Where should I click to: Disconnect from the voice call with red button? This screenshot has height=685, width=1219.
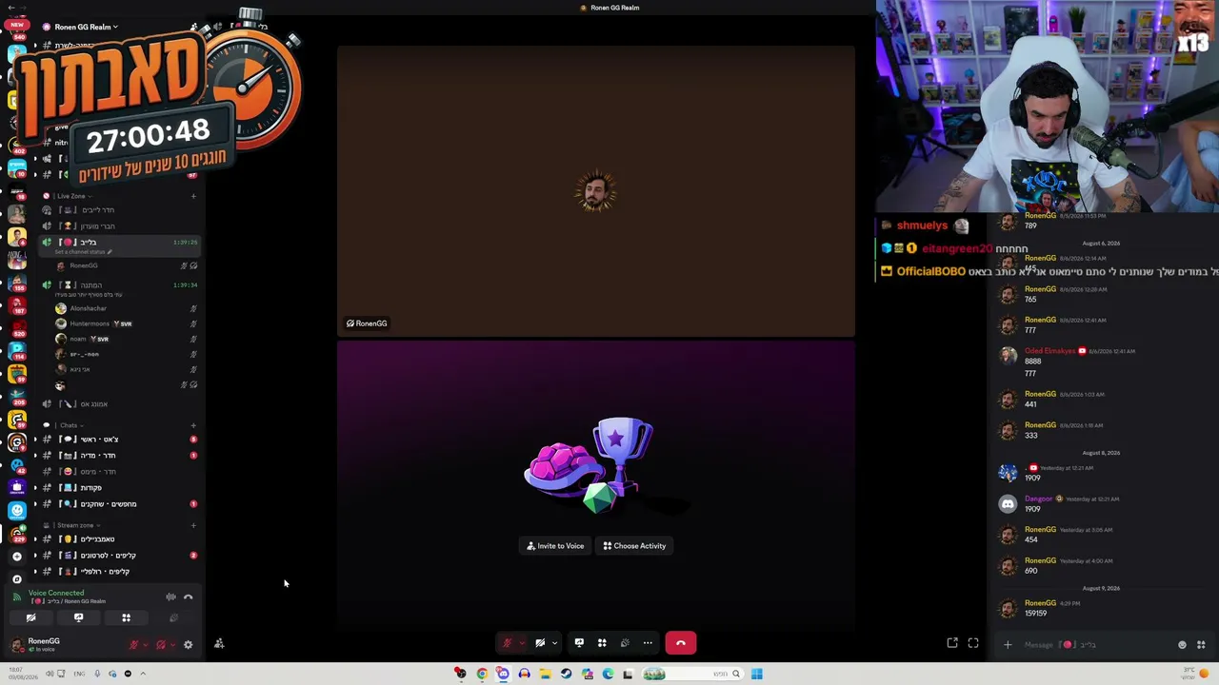click(x=681, y=643)
